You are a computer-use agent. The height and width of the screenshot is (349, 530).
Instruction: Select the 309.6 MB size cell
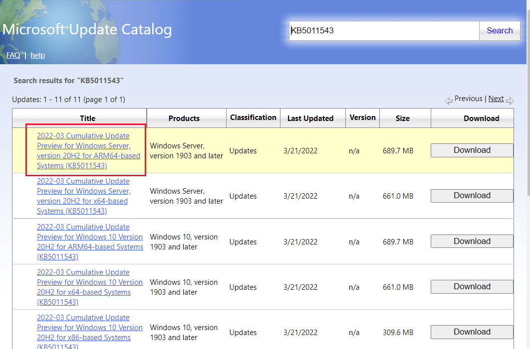[398, 333]
